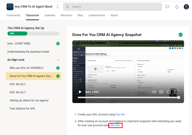Click the 8:51 / 8:51 video time display
This screenshot has height=135, width=192.
click(x=92, y=92)
